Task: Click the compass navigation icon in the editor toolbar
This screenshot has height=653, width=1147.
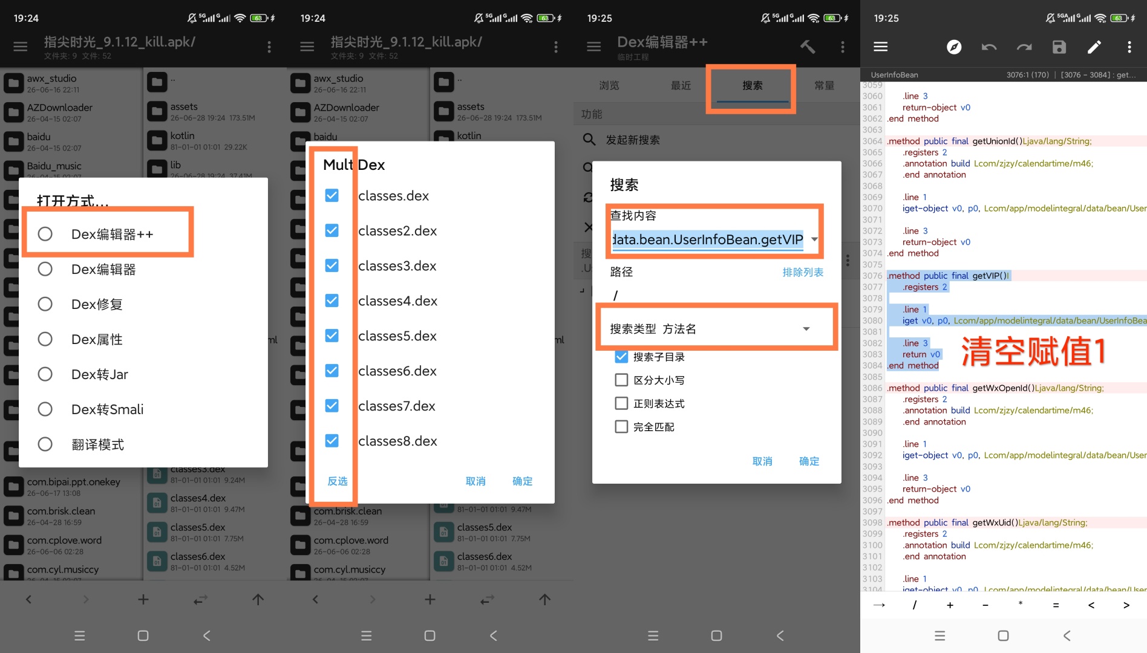Action: [x=954, y=47]
